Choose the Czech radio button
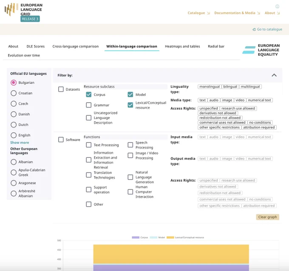This screenshot has height=271, width=289. 14,104
